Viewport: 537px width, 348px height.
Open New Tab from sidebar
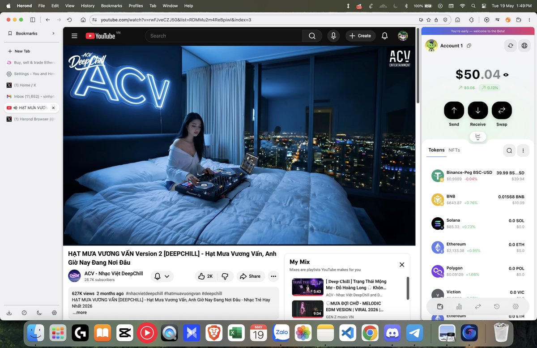[x=31, y=51]
